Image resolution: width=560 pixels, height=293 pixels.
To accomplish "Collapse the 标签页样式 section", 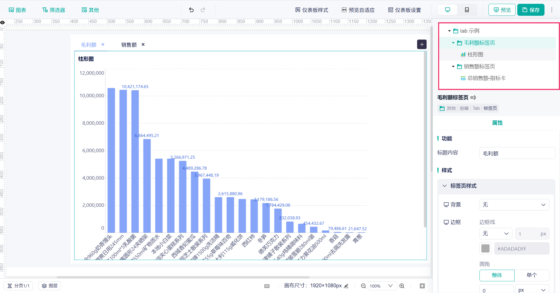I will [x=445, y=186].
